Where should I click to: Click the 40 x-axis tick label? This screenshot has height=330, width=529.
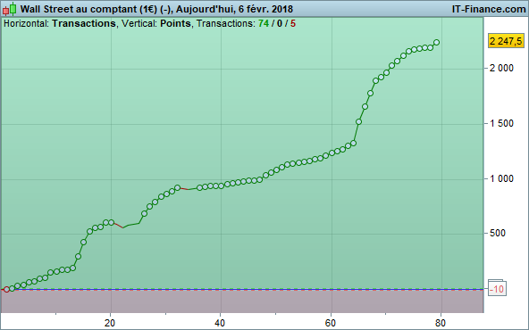pos(220,323)
